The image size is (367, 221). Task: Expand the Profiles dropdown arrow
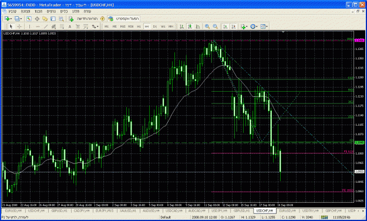(x=21, y=19)
